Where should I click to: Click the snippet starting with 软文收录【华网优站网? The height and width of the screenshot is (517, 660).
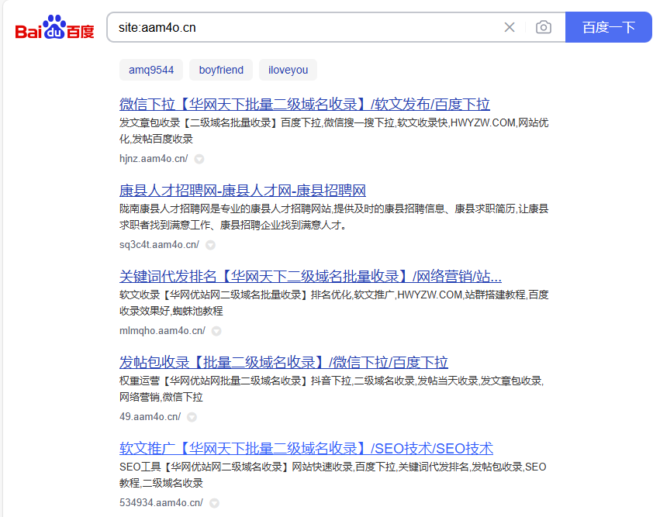(333, 303)
